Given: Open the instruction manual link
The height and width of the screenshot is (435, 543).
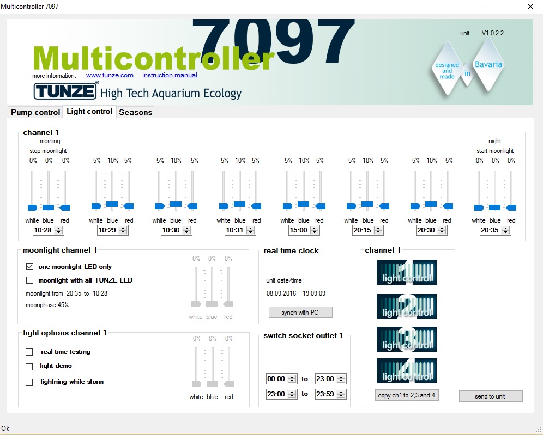Looking at the screenshot, I should pyautogui.click(x=170, y=75).
